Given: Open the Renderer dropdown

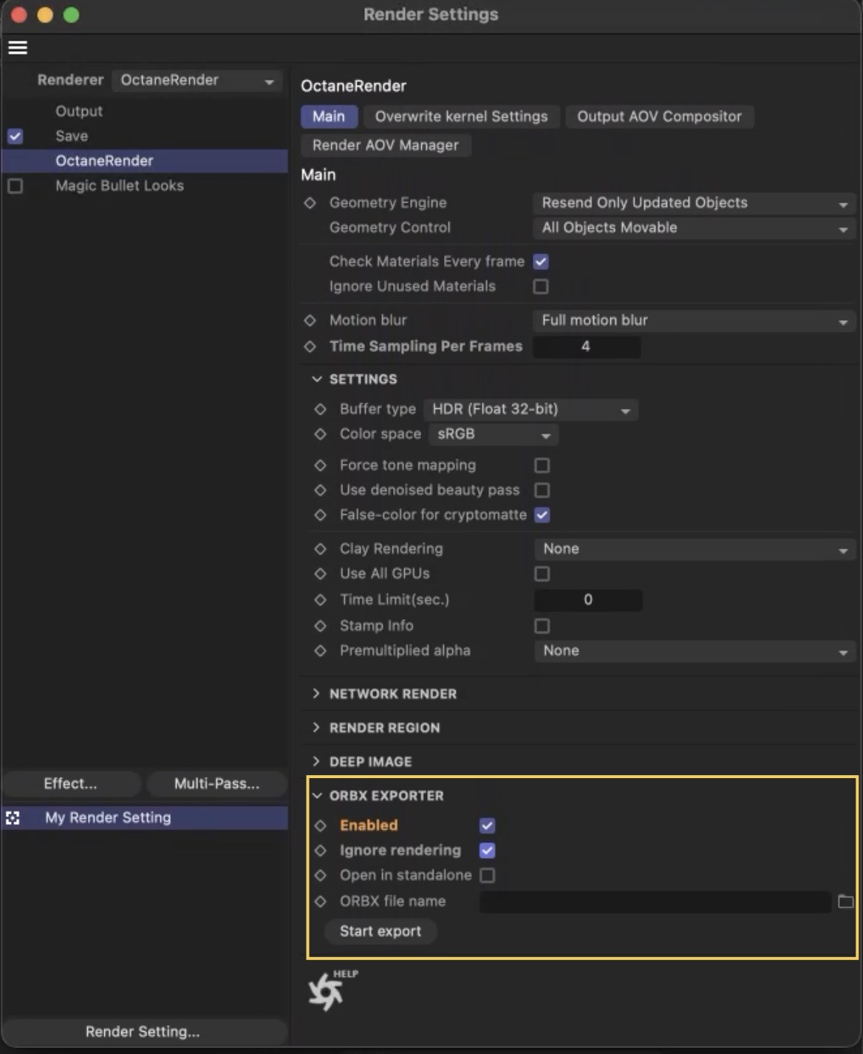Looking at the screenshot, I should pyautogui.click(x=197, y=81).
